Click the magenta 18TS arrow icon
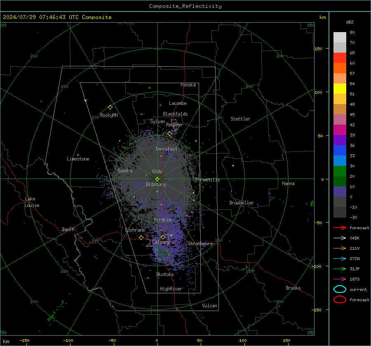This screenshot has width=371, height=346. click(340, 279)
